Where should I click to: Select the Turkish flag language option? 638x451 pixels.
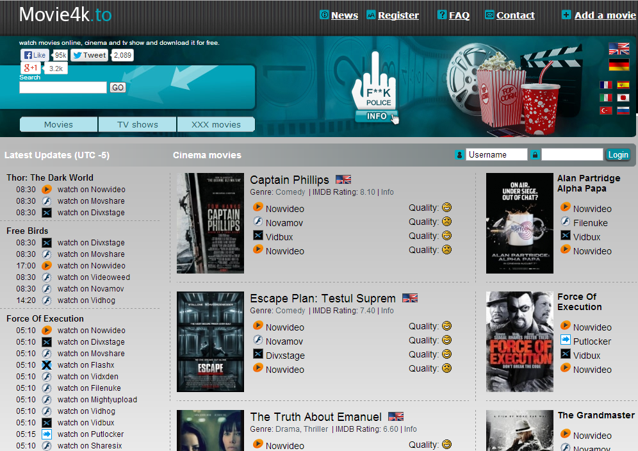(x=606, y=110)
